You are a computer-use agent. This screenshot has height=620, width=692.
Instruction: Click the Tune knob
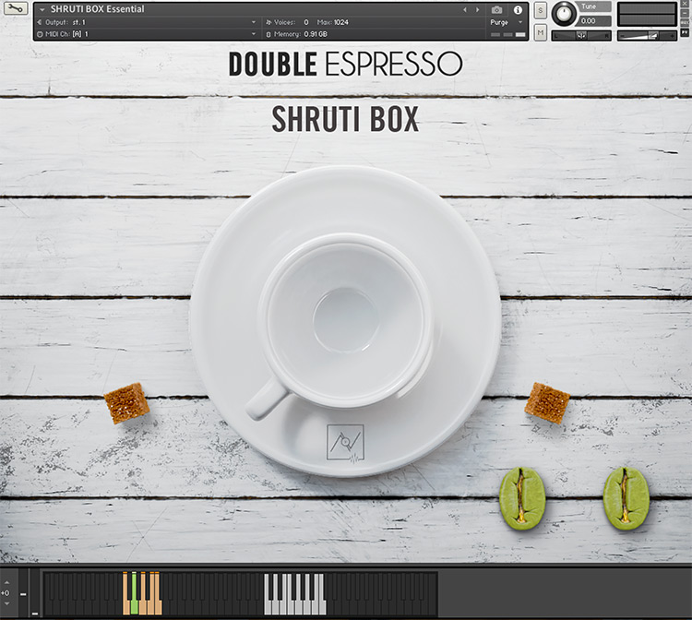[564, 13]
